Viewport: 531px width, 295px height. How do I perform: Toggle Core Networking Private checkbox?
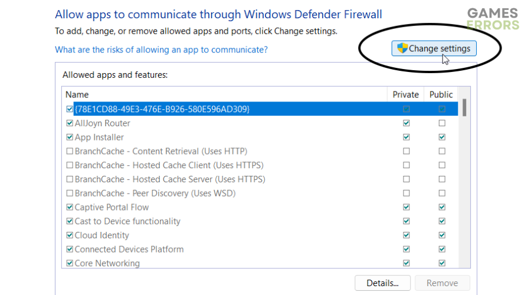pyautogui.click(x=407, y=263)
